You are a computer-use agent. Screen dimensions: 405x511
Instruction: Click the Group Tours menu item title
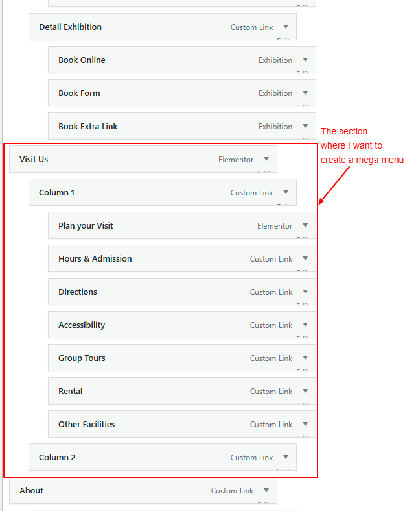82,358
